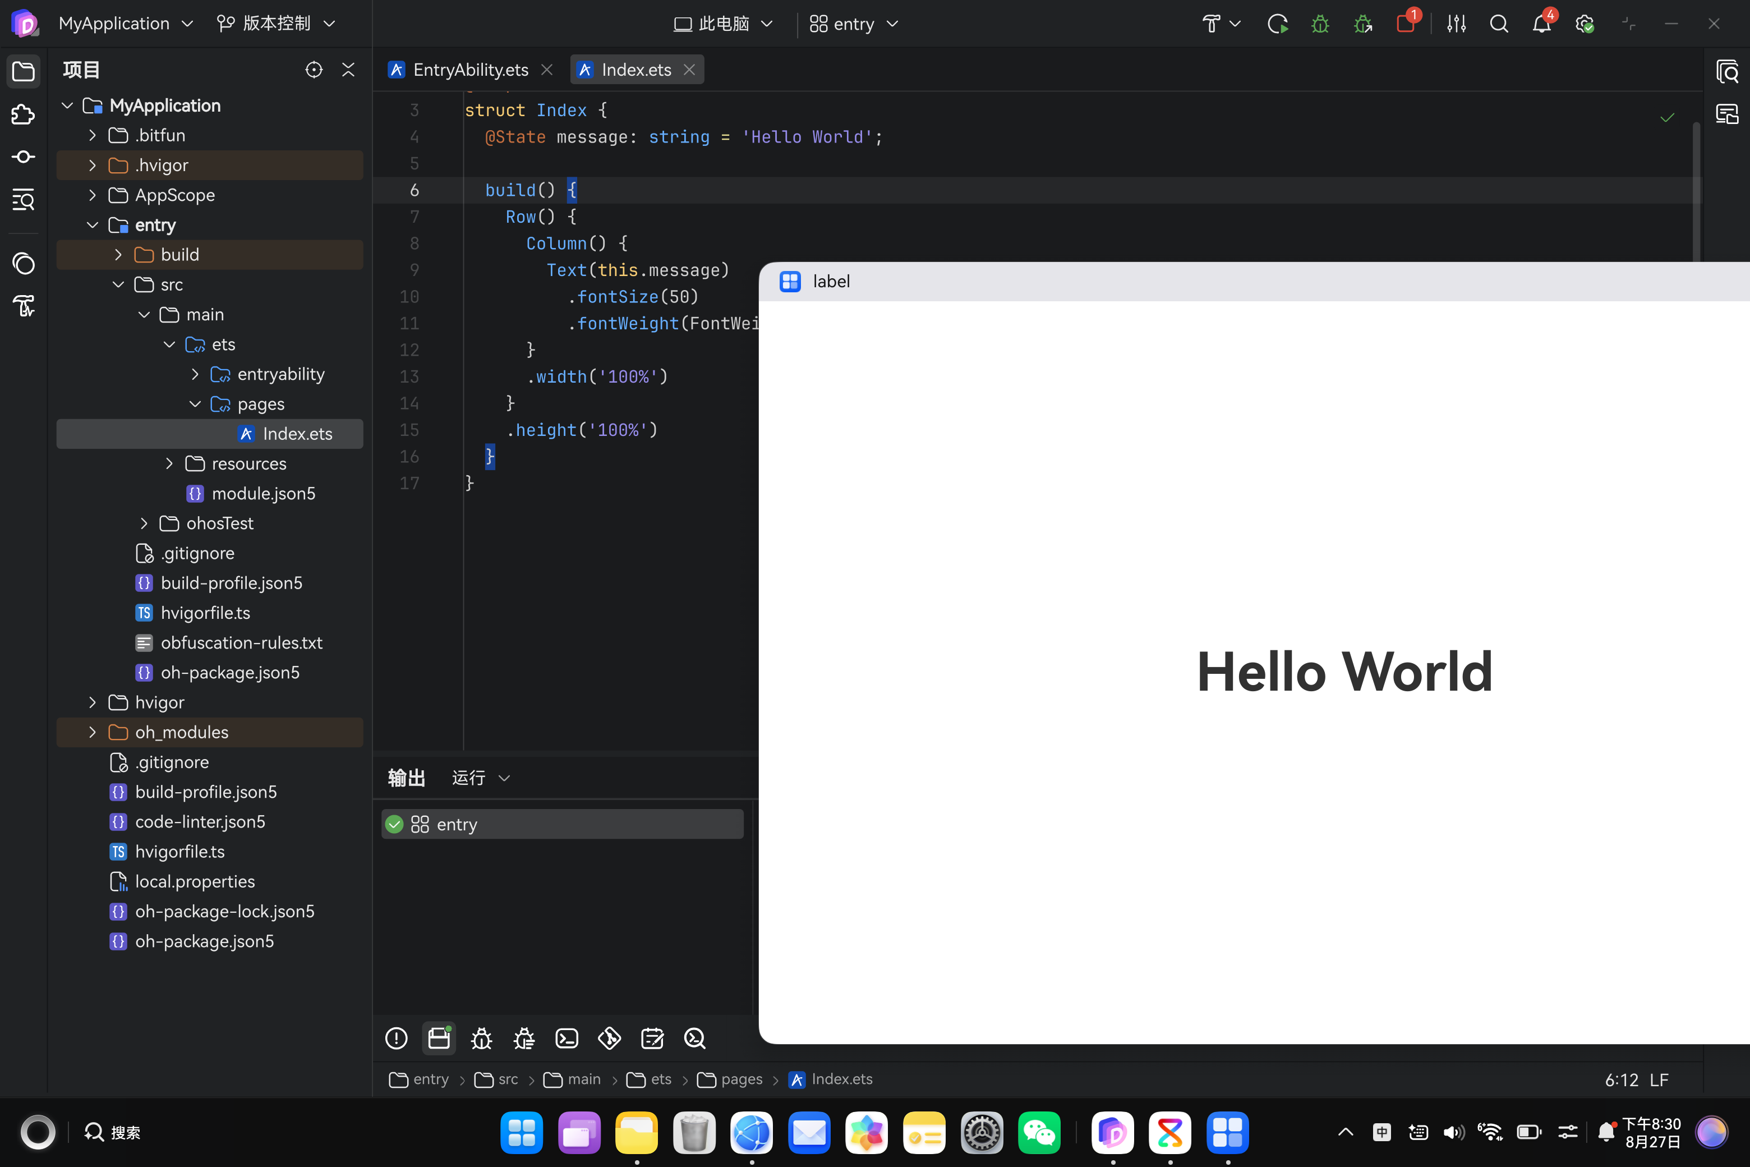Open the plugins puzzle-piece sidebar icon
The image size is (1750, 1167).
24,114
